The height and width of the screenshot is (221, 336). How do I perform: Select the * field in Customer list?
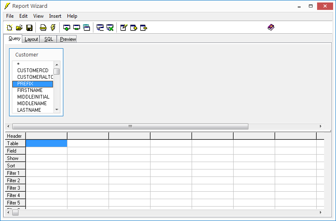[32, 64]
